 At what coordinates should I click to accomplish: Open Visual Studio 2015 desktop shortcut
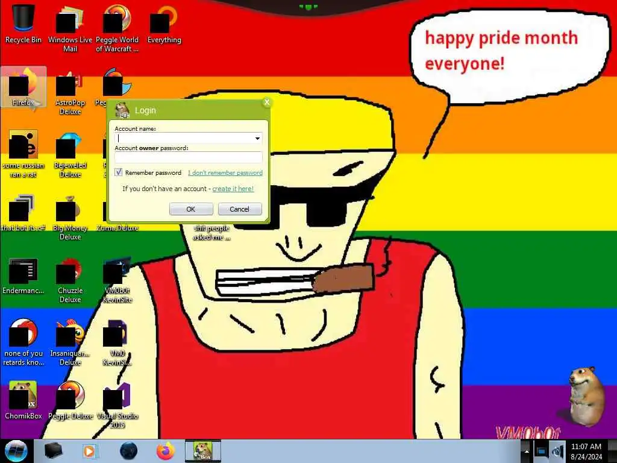[x=117, y=406]
